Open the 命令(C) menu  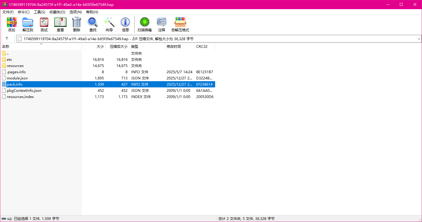pos(24,12)
